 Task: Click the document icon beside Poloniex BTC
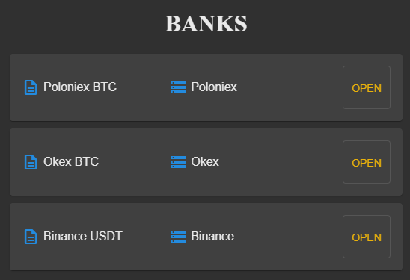31,87
